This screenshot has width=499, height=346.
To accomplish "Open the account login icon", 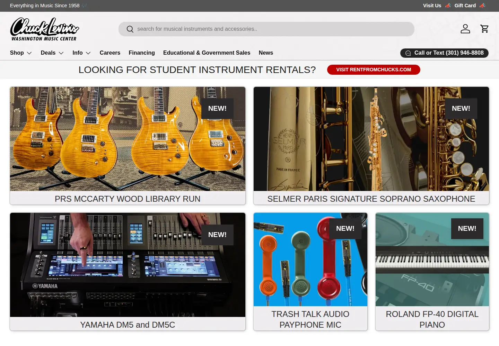I will pyautogui.click(x=465, y=29).
